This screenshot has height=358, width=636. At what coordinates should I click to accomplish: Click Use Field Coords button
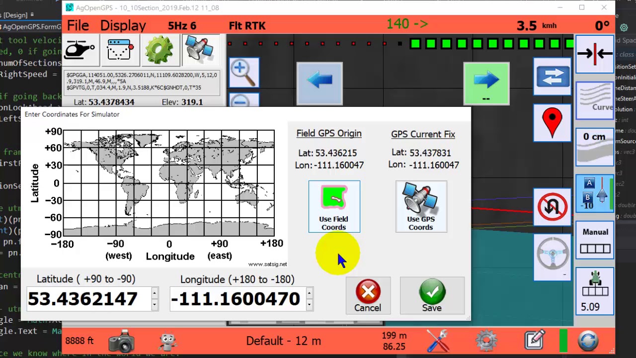coord(334,206)
